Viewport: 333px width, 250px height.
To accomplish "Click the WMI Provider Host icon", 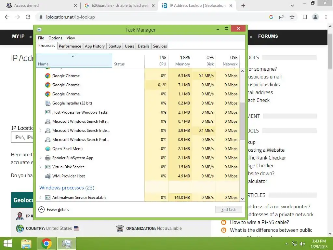I will [x=48, y=176].
